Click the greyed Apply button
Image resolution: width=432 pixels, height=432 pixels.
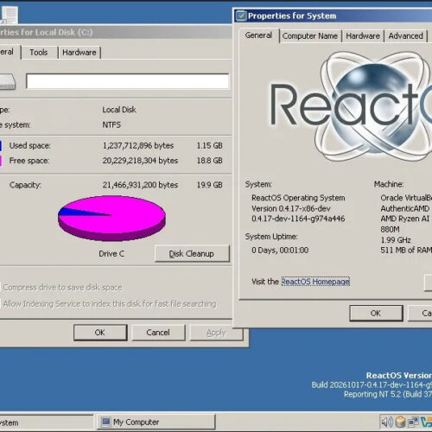coord(216,333)
